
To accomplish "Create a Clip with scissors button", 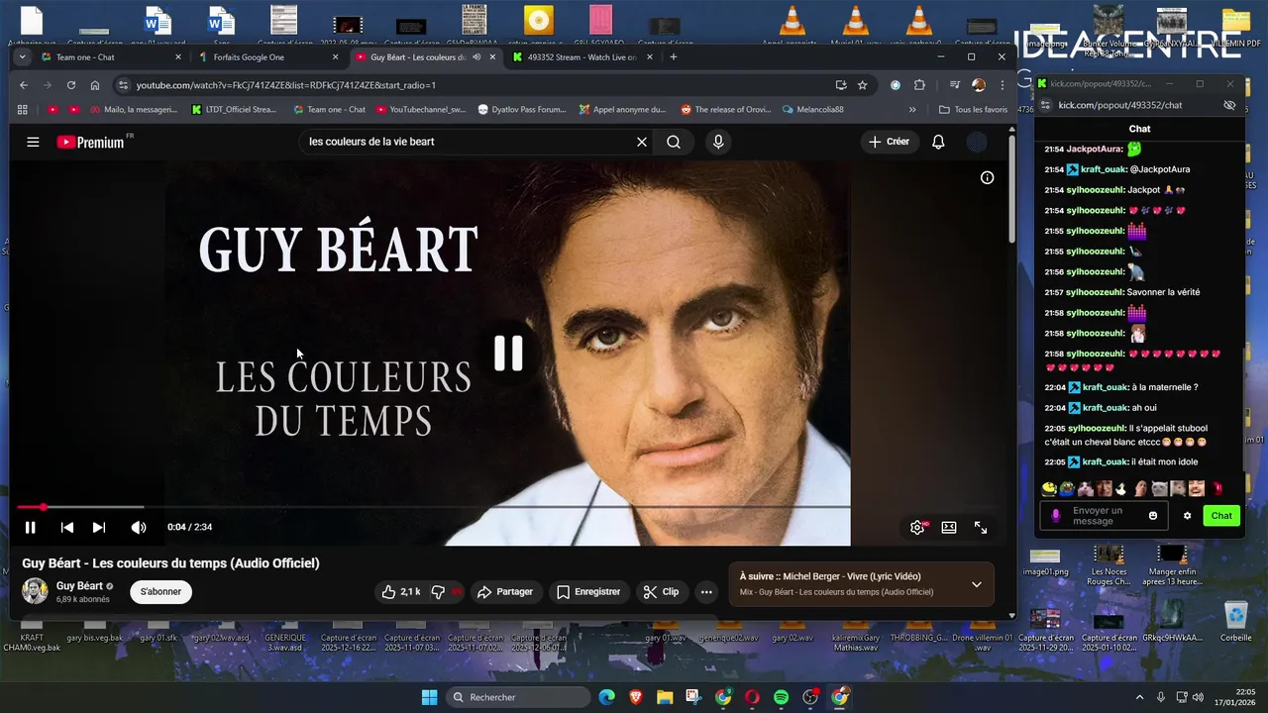I will coord(661,592).
